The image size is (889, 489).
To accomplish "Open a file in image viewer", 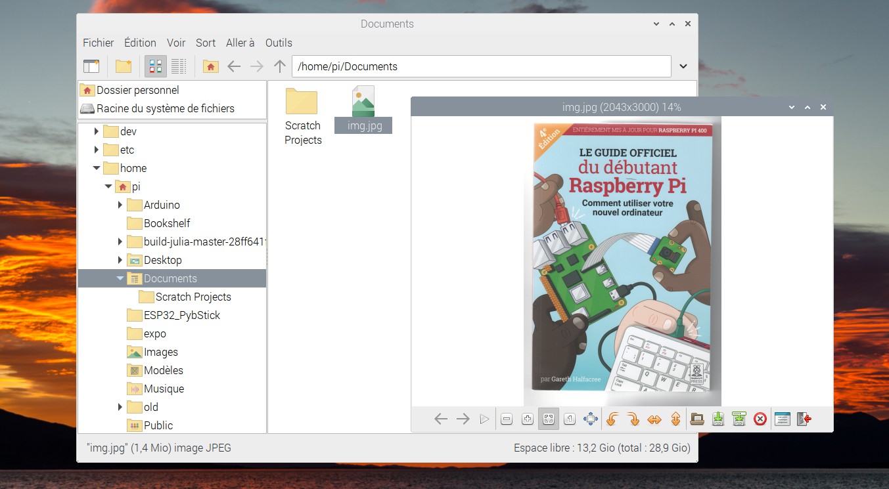I will 697,419.
